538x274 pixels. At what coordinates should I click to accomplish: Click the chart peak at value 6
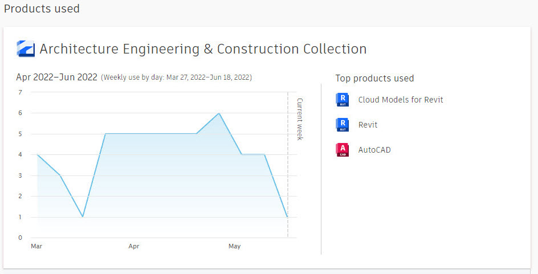pos(219,113)
